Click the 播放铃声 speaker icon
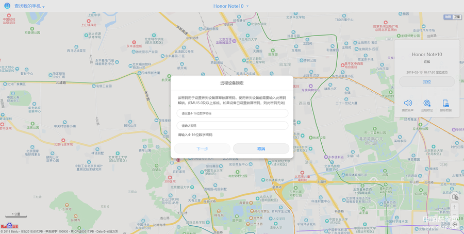 (x=408, y=103)
